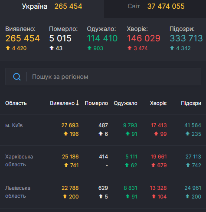
Task: Click yellow arrow beside 741 in Харківська row
Action: 66,165
